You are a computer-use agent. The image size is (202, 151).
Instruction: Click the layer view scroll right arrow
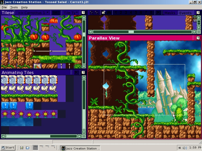[x=194, y=32]
